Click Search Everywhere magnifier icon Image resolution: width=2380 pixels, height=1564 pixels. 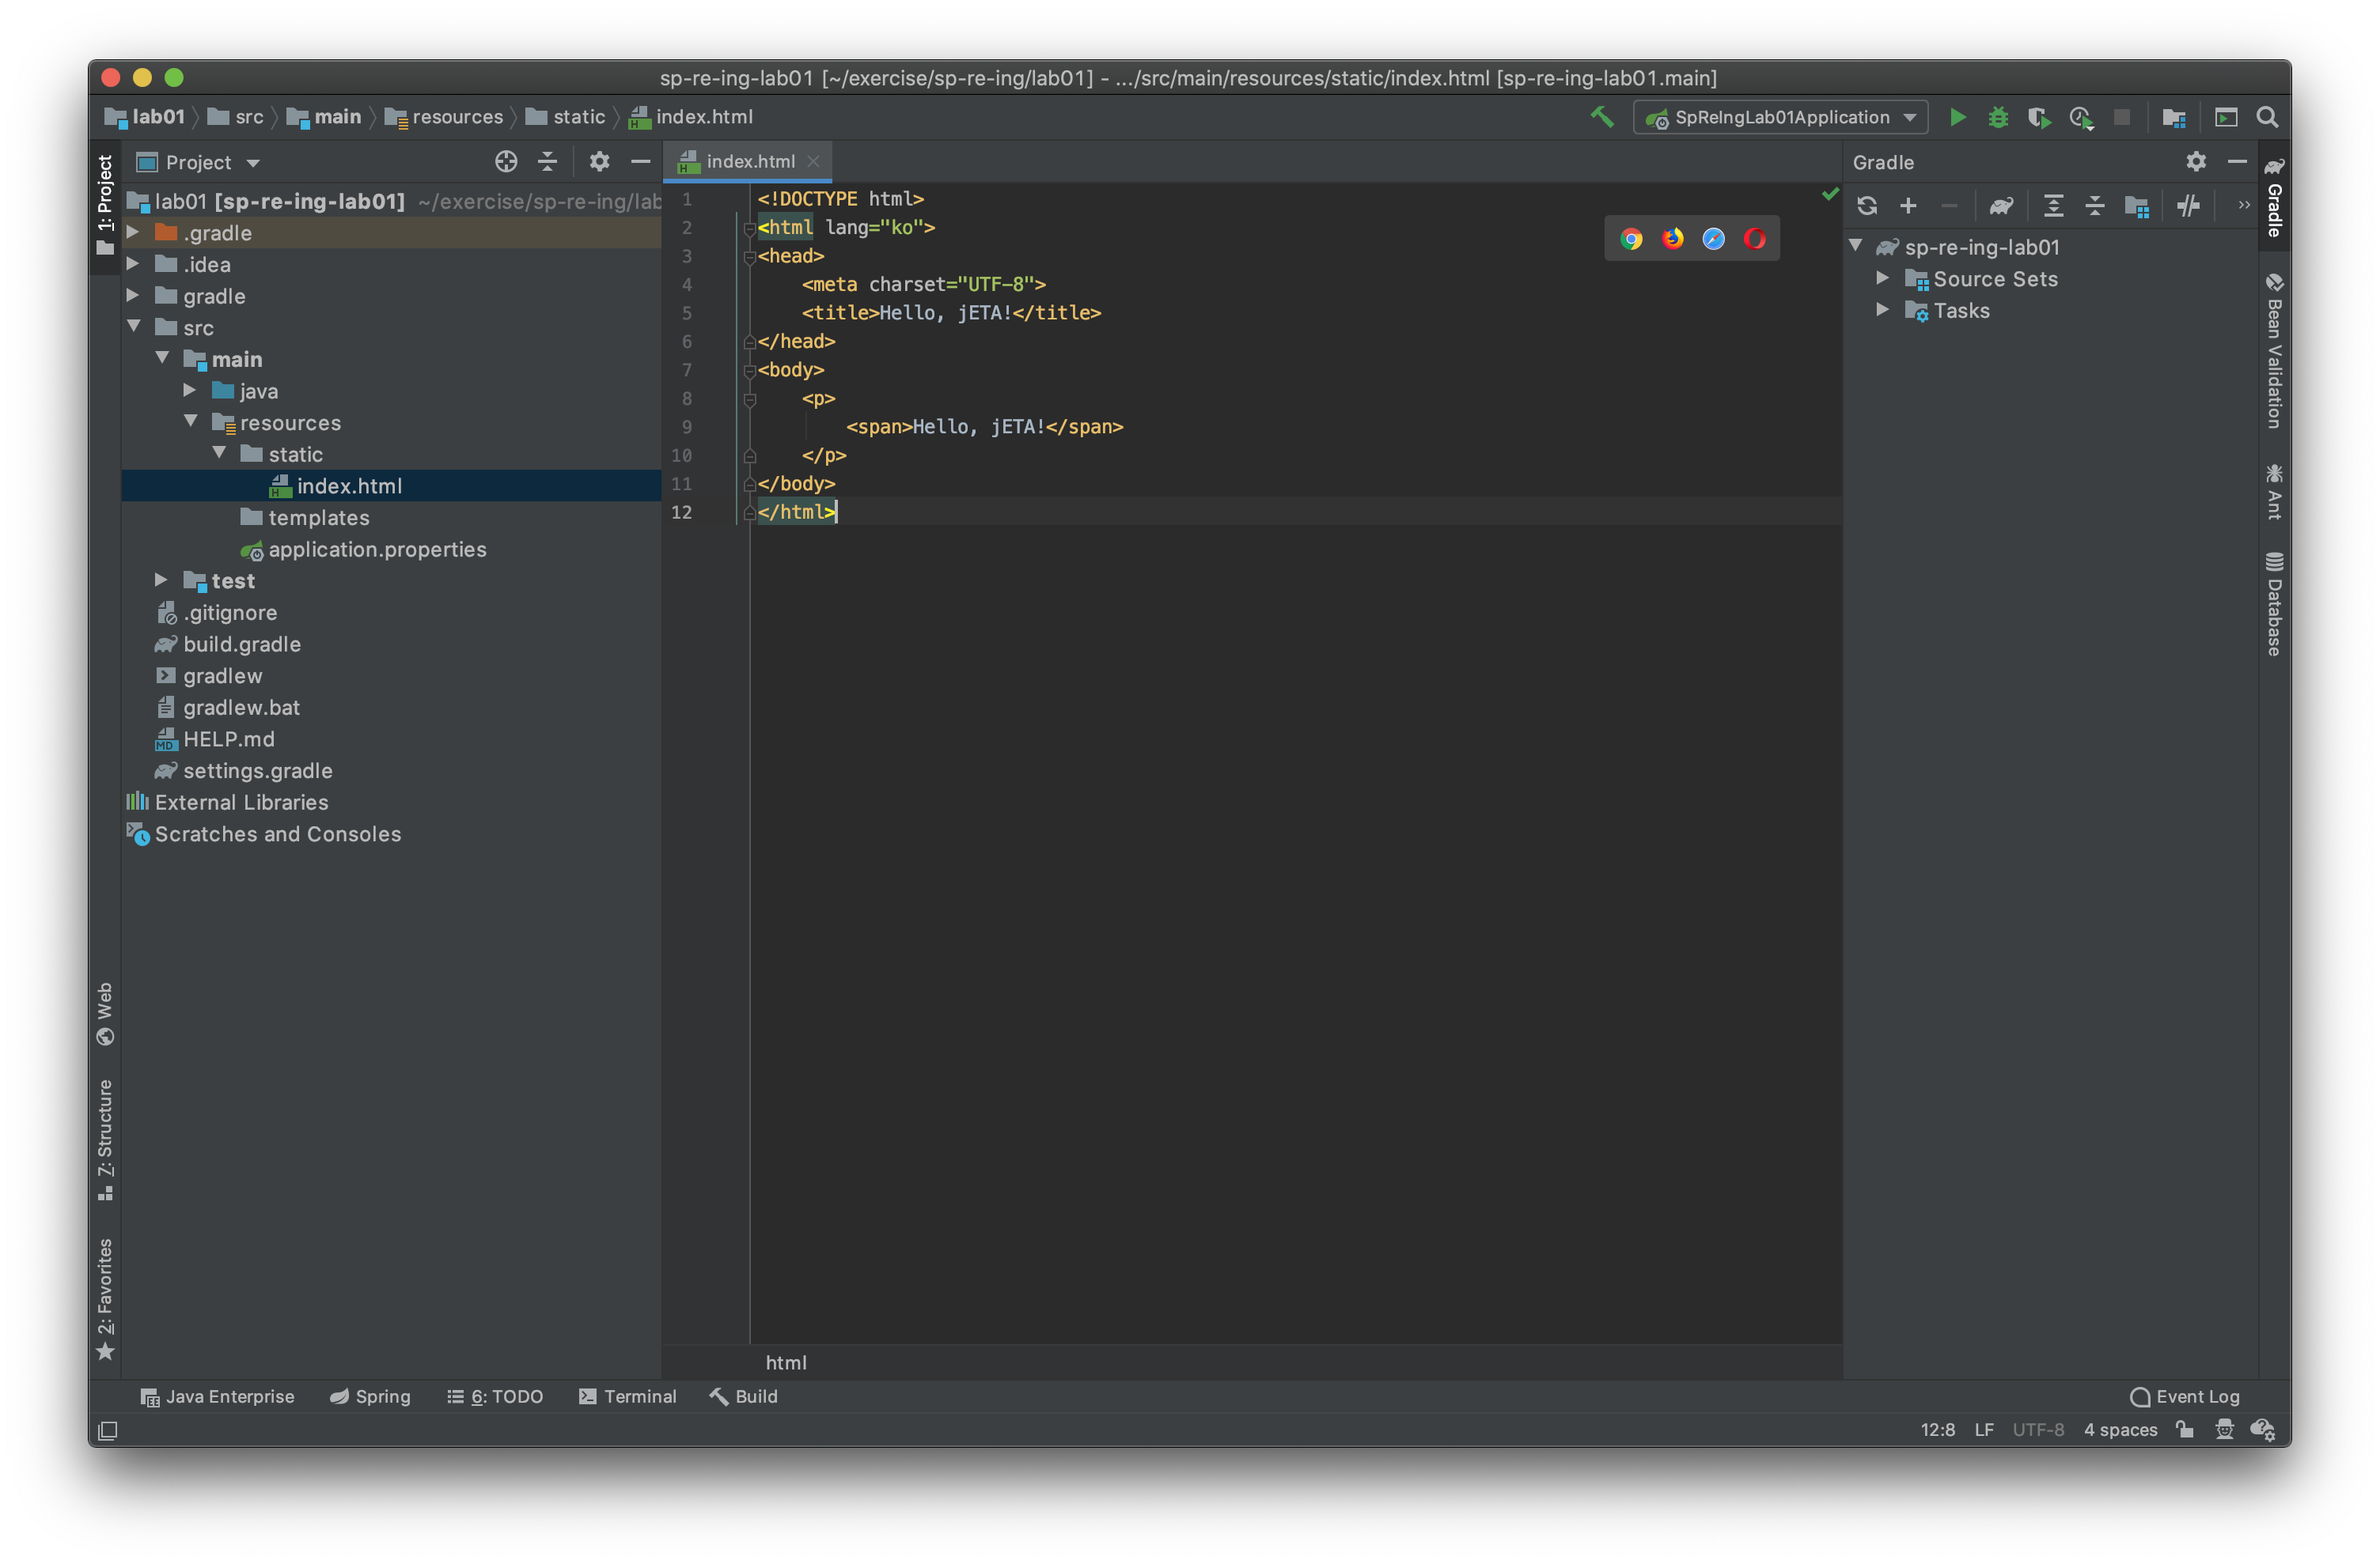point(2267,118)
